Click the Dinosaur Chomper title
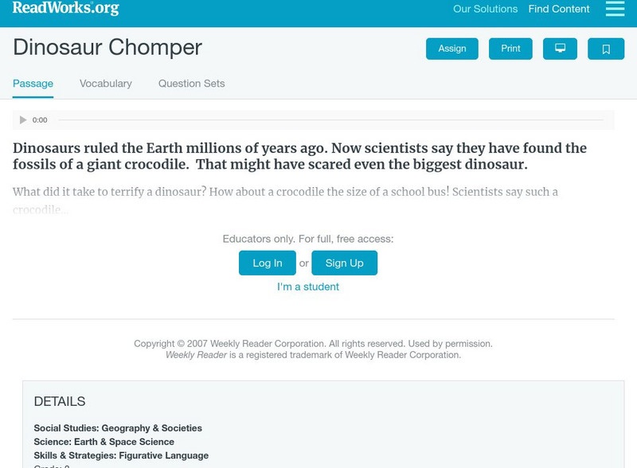 (107, 48)
